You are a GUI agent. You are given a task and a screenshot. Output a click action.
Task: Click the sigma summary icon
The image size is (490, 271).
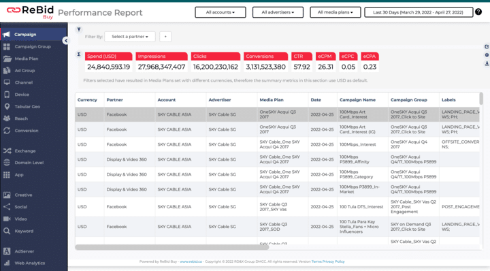pyautogui.click(x=79, y=54)
